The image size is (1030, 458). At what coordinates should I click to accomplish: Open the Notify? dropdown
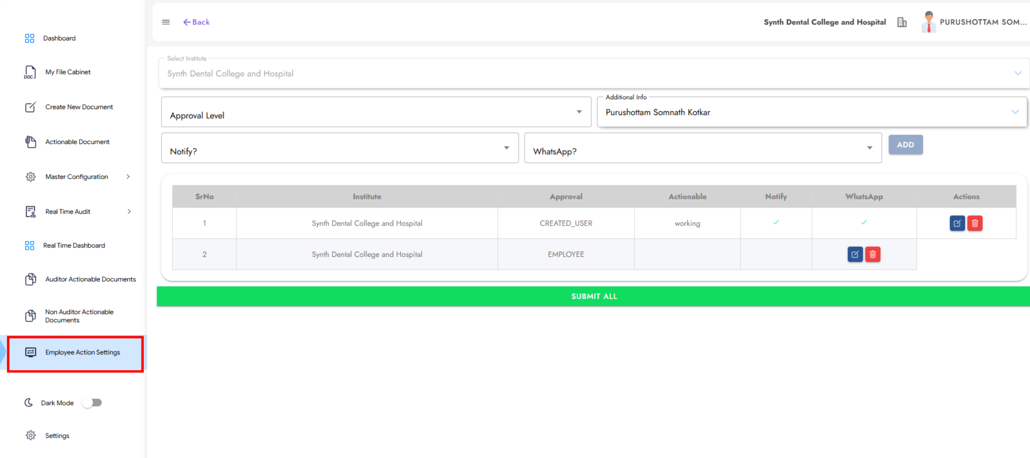[340, 148]
